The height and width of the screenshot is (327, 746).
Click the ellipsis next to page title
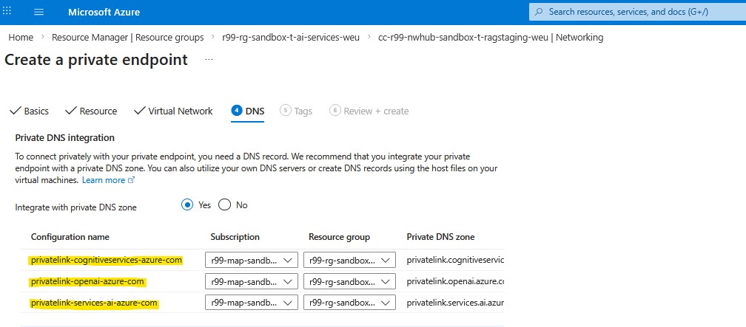209,59
